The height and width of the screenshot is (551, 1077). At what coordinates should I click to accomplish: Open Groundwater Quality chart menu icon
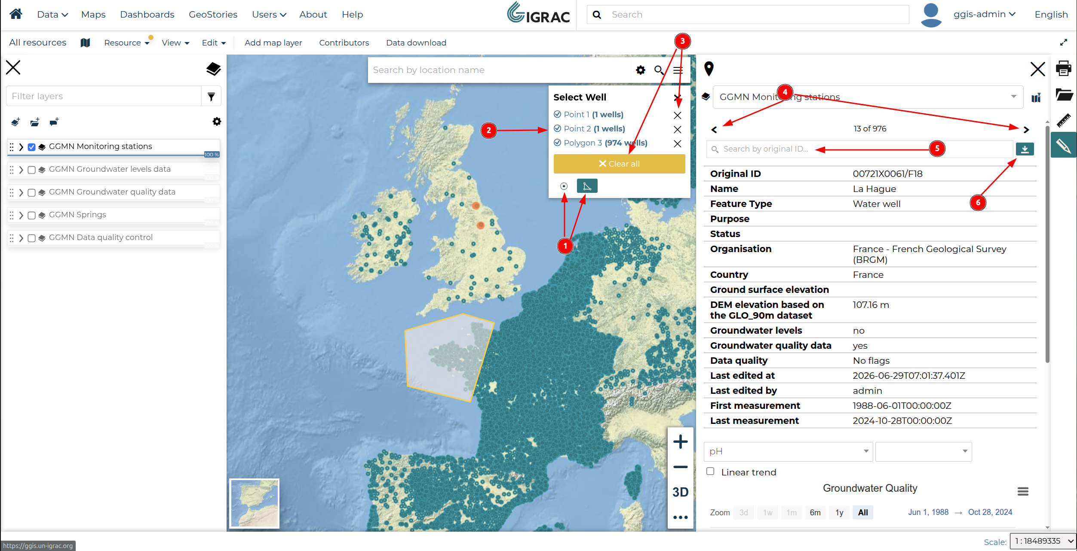point(1023,491)
